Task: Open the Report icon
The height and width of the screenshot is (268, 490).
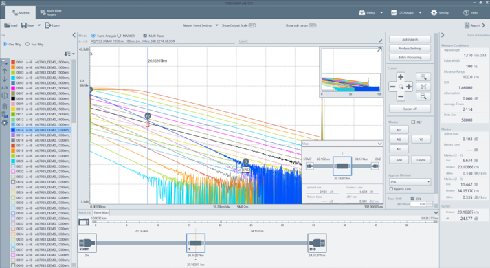Action: pos(467,25)
